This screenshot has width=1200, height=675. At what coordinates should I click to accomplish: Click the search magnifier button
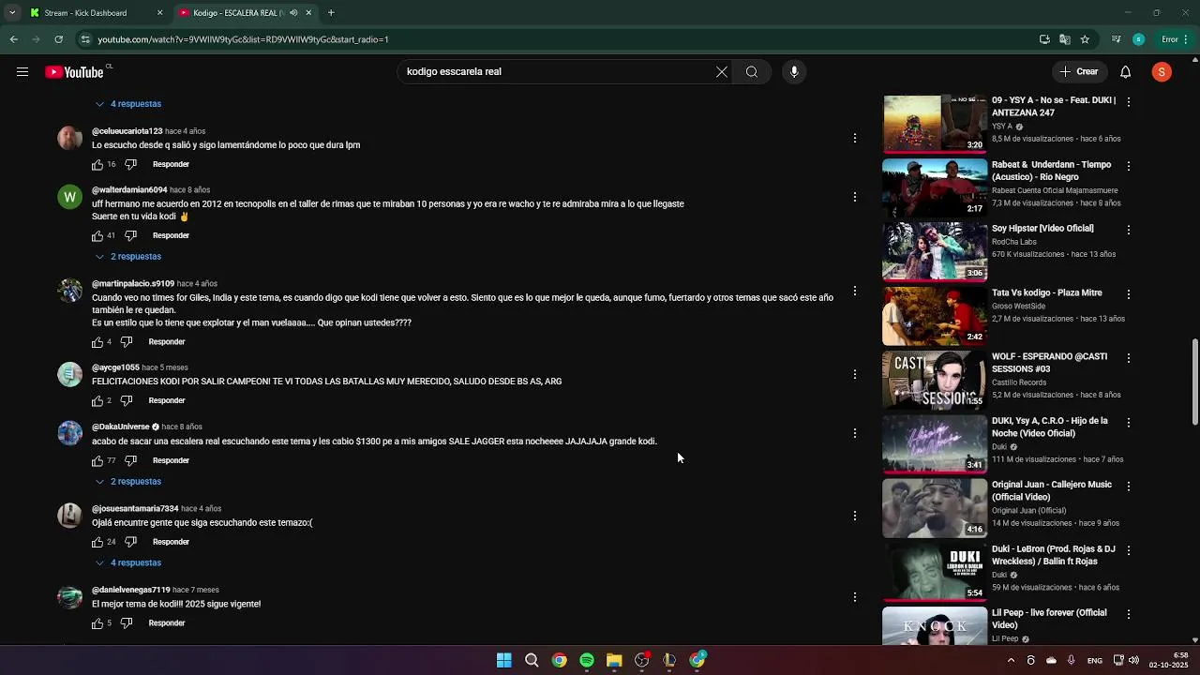pos(752,71)
